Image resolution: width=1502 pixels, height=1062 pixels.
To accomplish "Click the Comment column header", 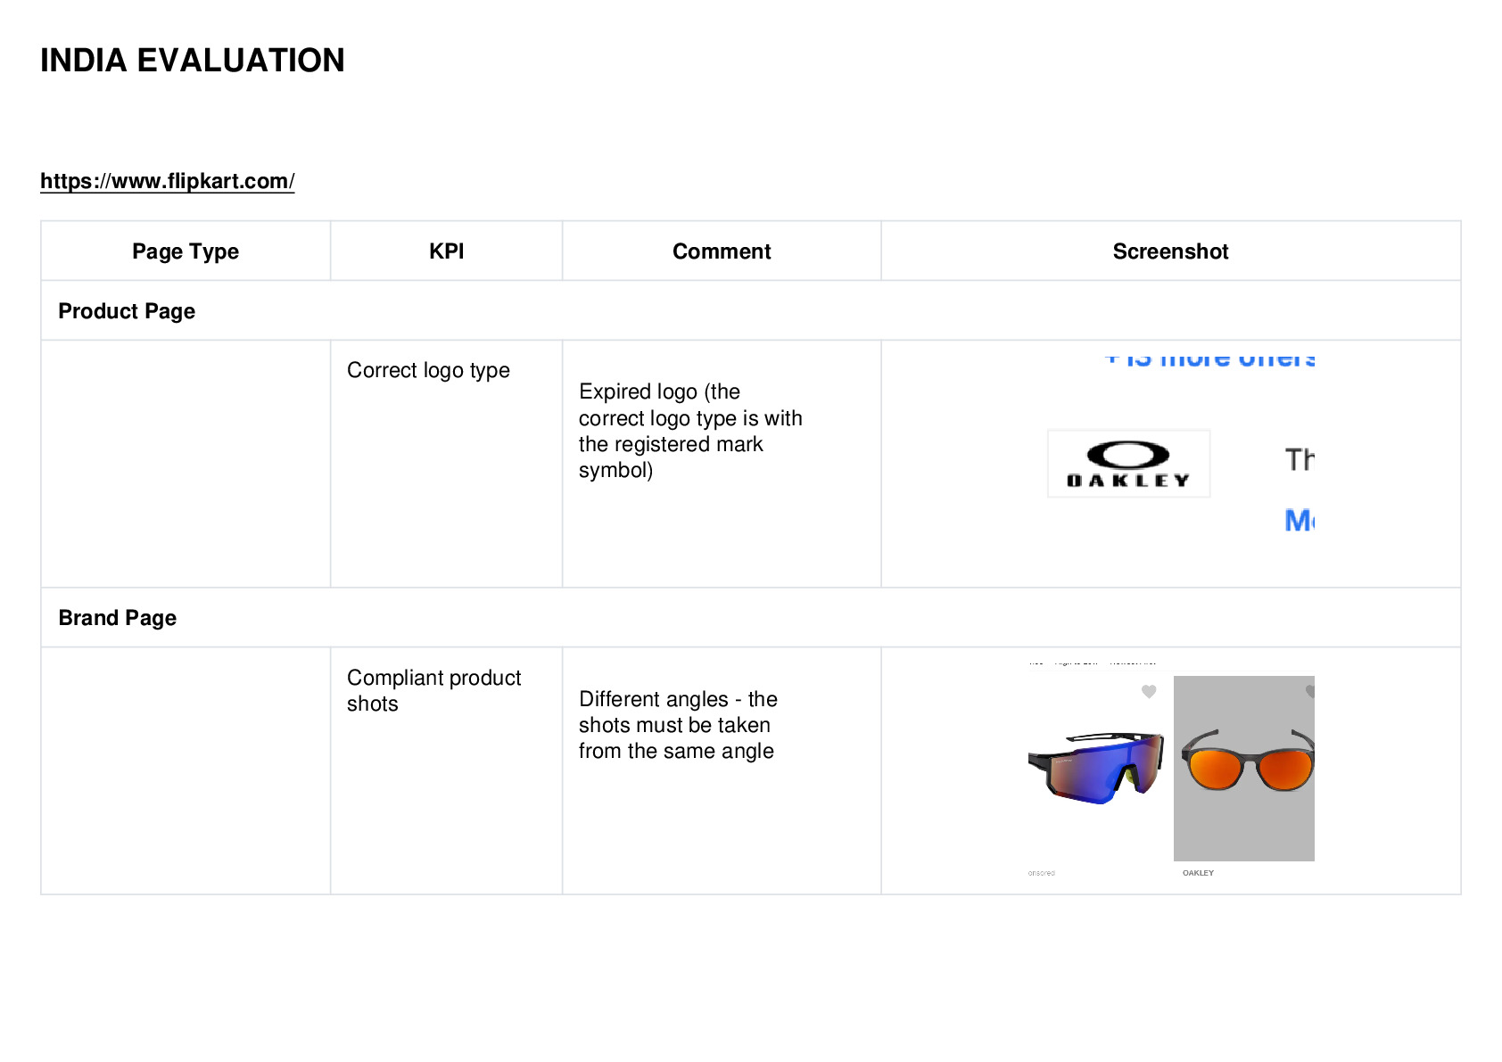I will tap(722, 251).
